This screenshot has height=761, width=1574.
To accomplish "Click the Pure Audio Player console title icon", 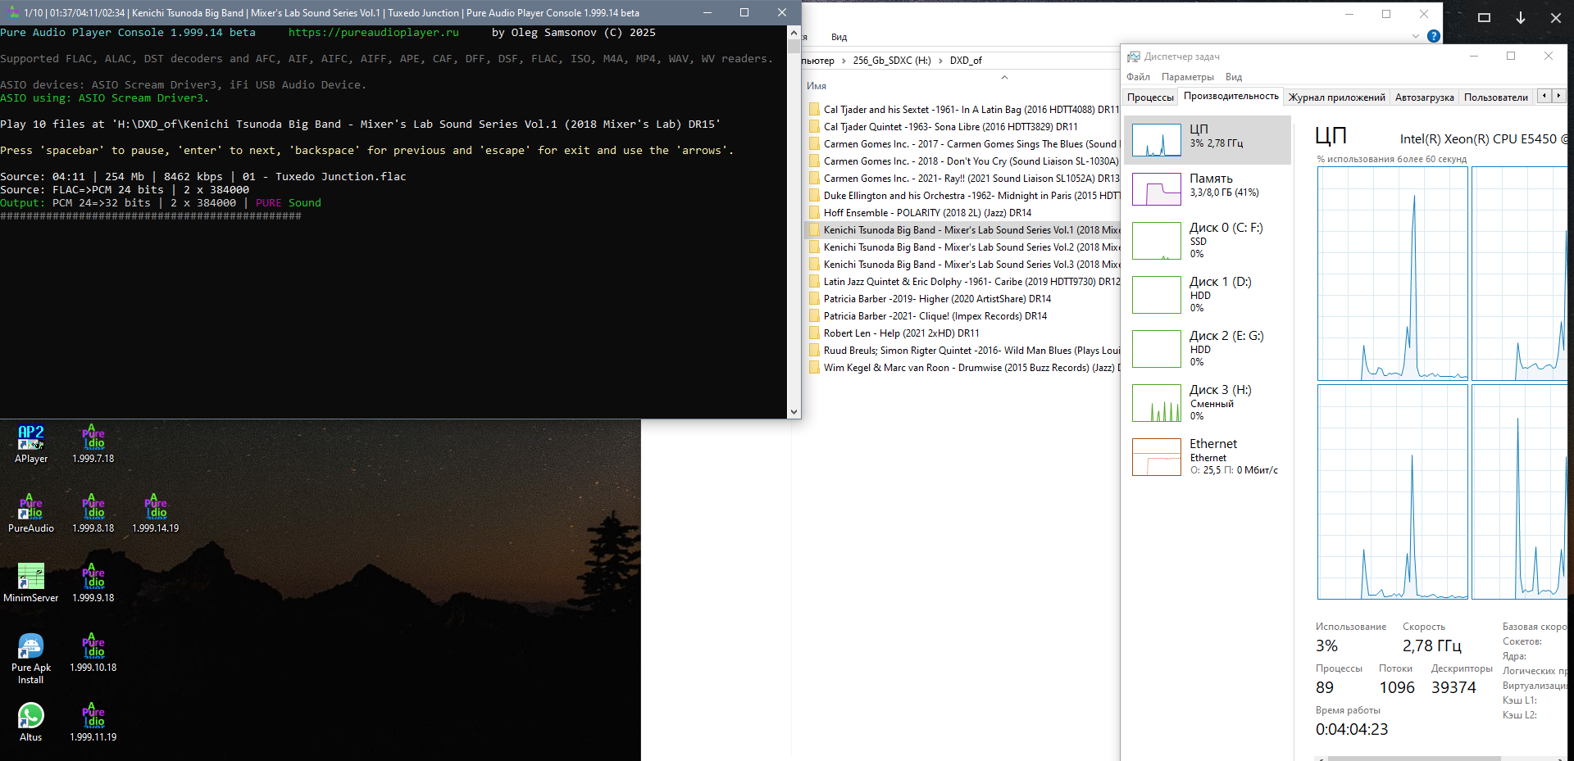I will (x=13, y=12).
